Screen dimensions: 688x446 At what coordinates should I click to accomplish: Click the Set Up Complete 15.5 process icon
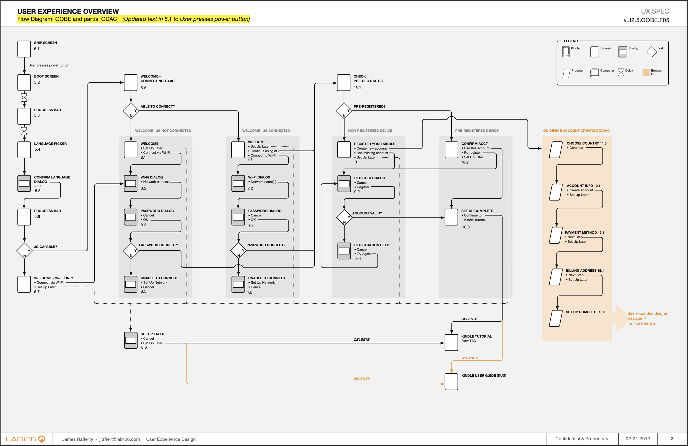[556, 318]
